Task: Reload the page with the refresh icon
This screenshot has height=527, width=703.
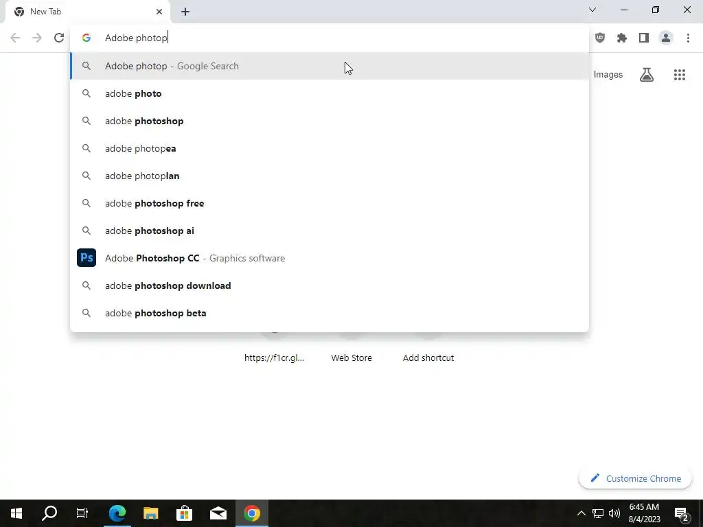Action: (59, 38)
